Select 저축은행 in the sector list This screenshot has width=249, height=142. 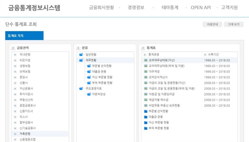(25, 134)
